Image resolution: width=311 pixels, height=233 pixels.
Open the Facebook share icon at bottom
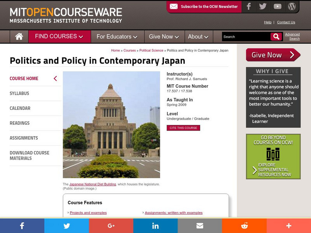click(22, 225)
